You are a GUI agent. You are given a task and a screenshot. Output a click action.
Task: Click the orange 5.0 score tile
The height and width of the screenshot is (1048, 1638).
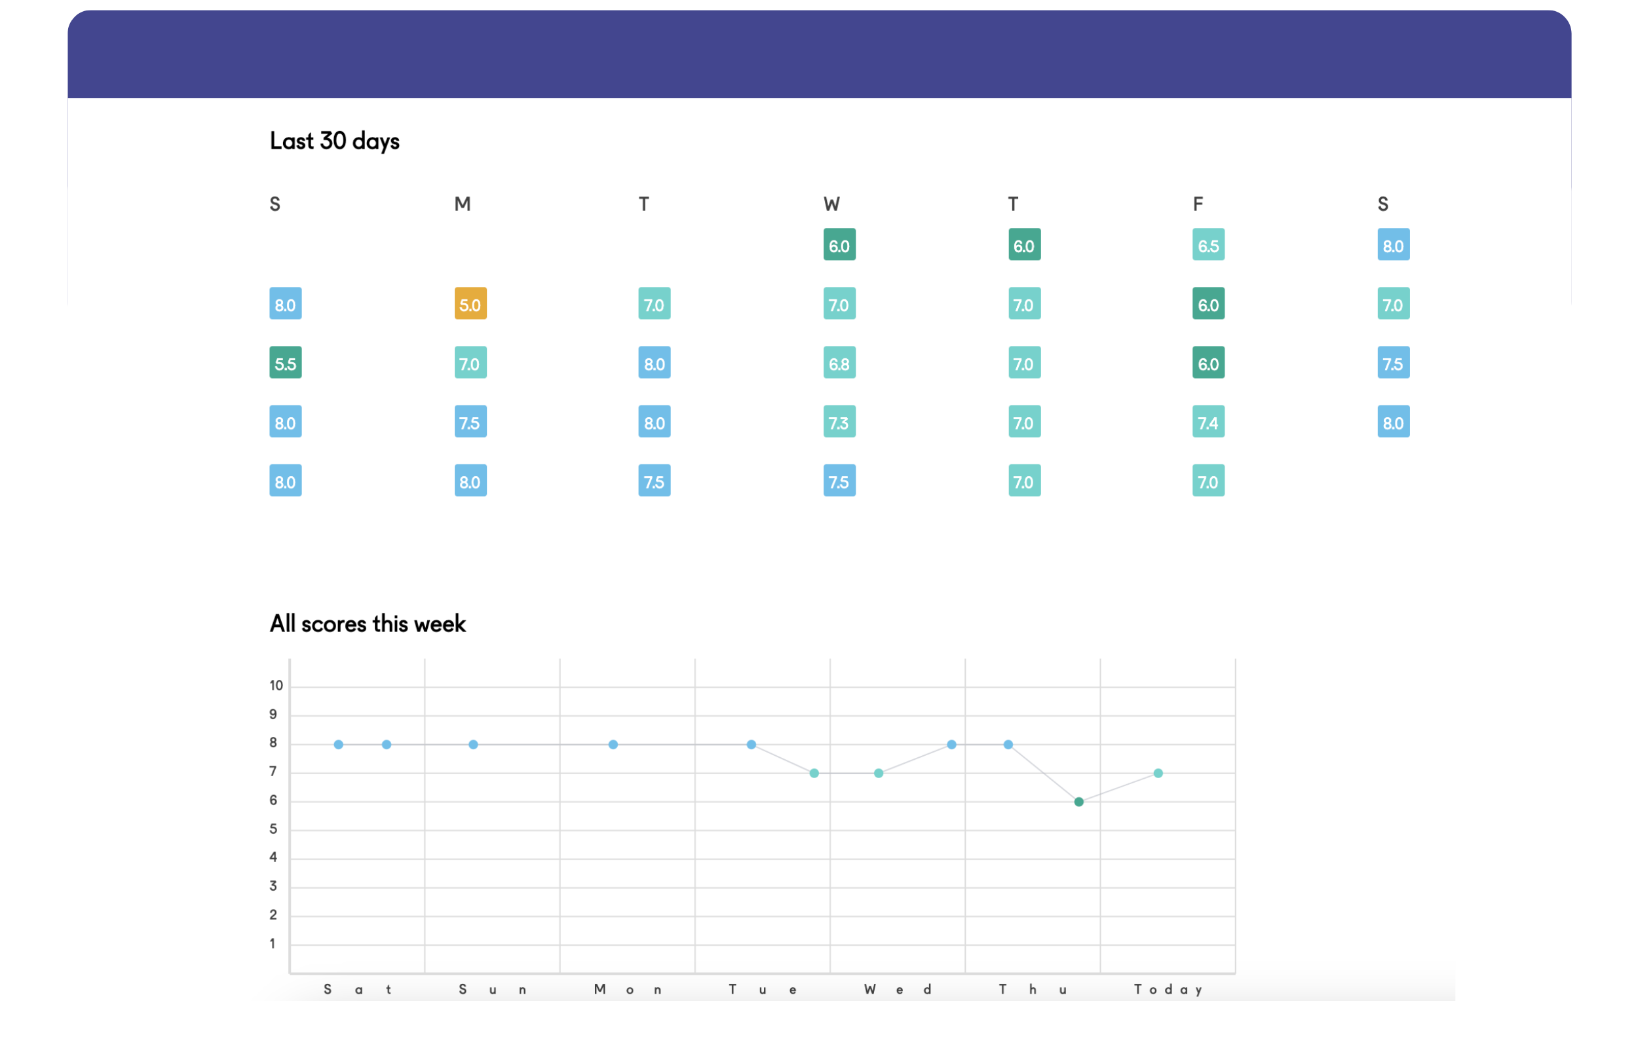(470, 303)
